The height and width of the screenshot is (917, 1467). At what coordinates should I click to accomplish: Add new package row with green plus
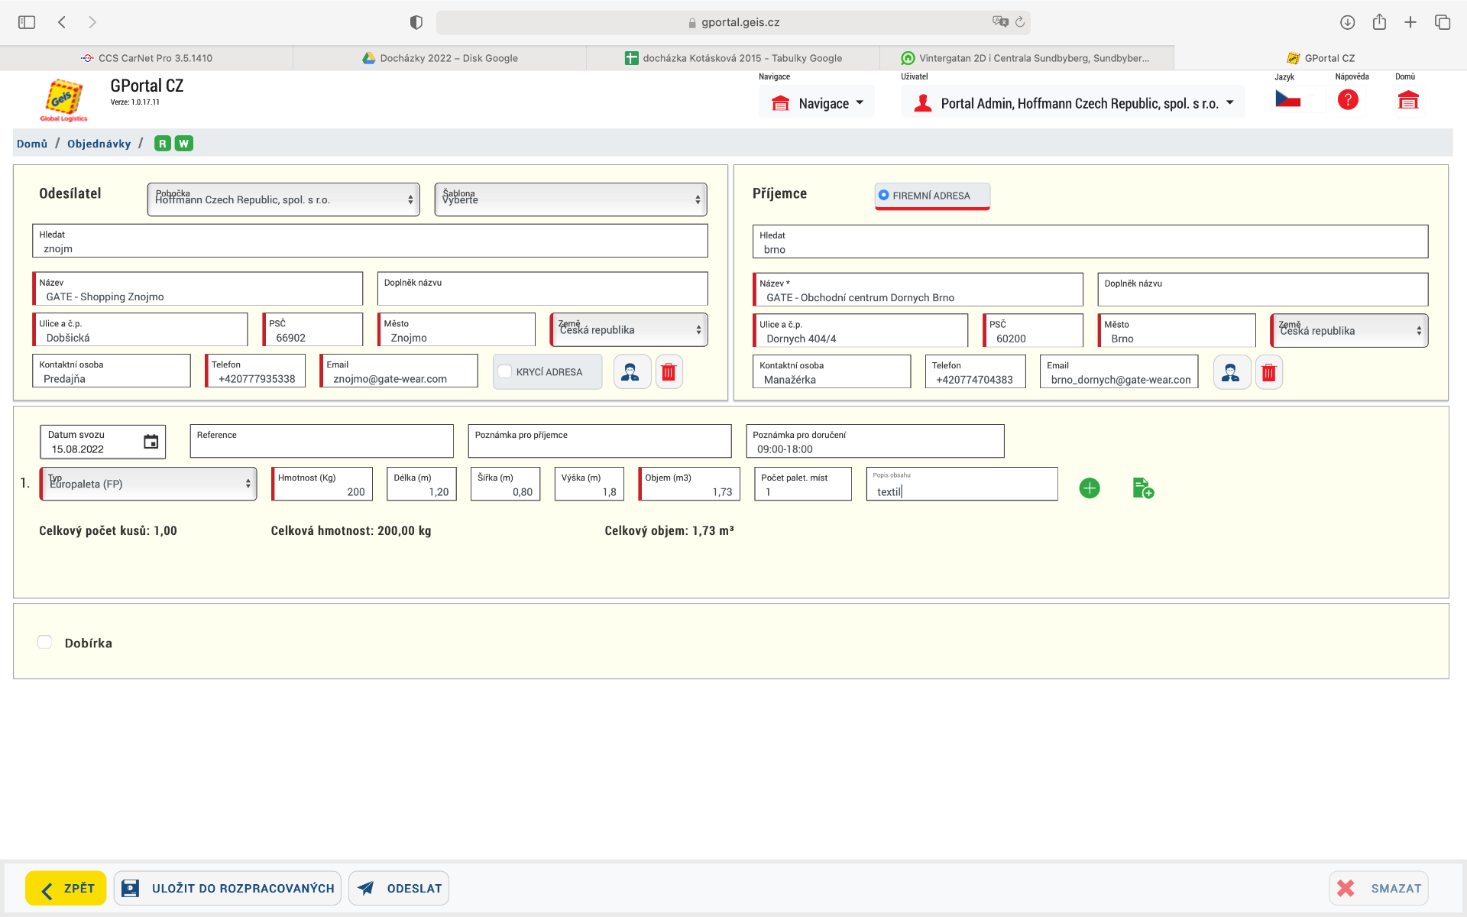pyautogui.click(x=1090, y=488)
